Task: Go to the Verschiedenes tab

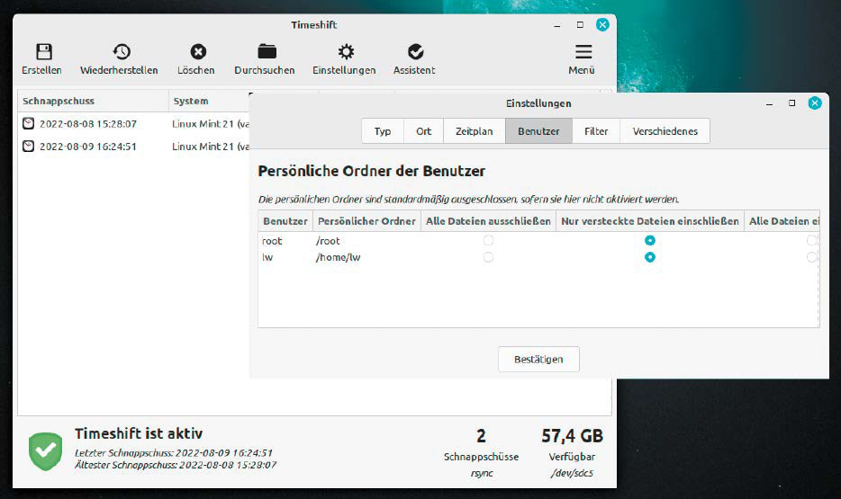Action: click(x=665, y=131)
